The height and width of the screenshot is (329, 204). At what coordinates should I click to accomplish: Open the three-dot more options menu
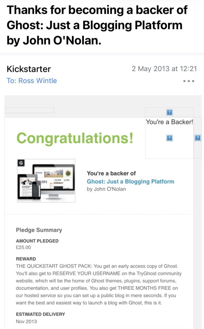click(x=189, y=81)
